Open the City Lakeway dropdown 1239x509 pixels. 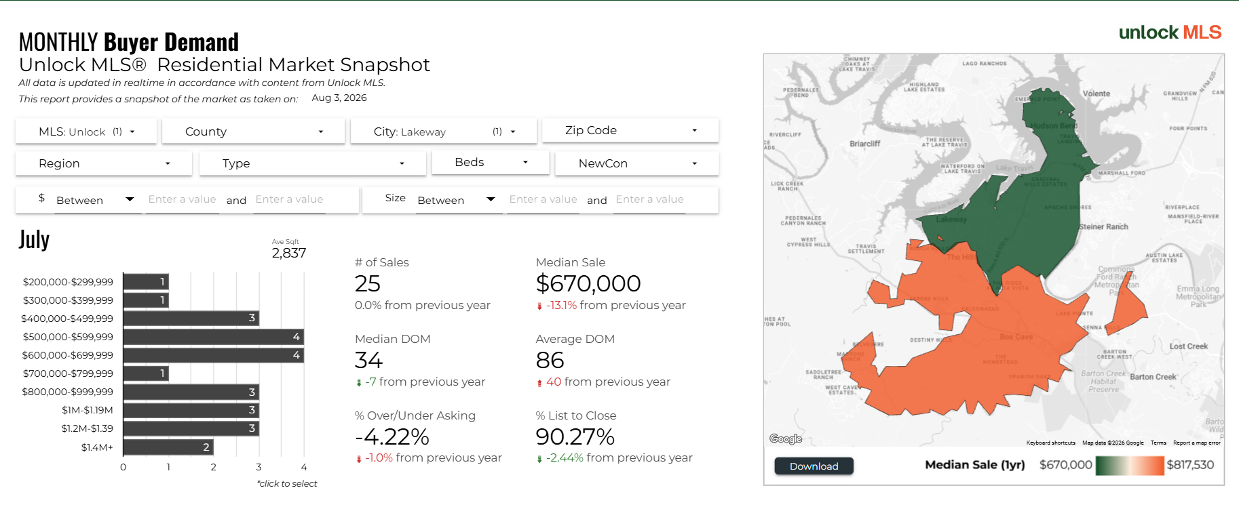click(444, 131)
